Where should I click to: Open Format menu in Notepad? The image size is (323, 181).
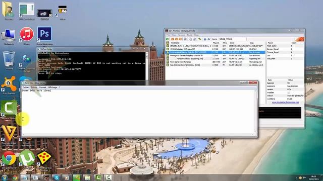coord(42,87)
